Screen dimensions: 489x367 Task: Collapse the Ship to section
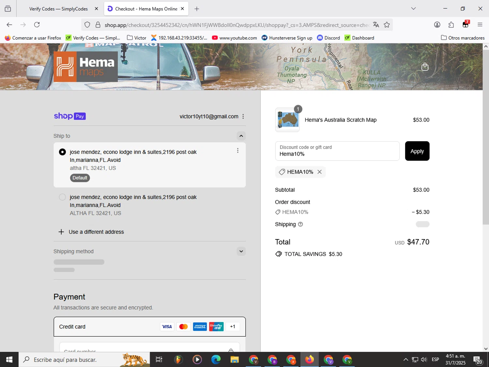click(x=241, y=136)
